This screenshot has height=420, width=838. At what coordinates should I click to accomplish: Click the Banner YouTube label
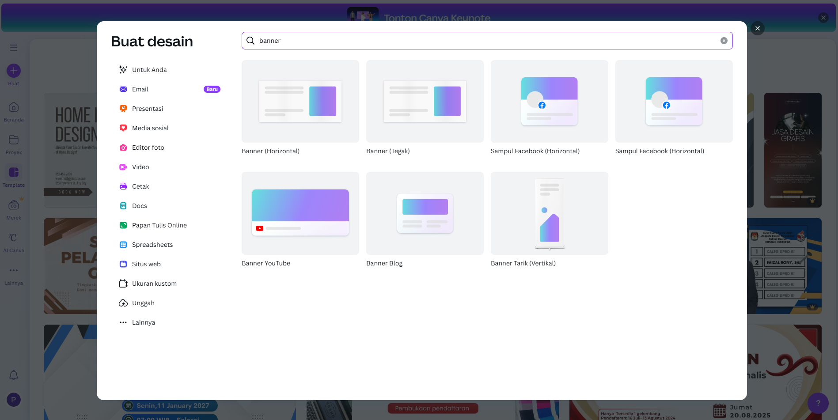(266, 263)
